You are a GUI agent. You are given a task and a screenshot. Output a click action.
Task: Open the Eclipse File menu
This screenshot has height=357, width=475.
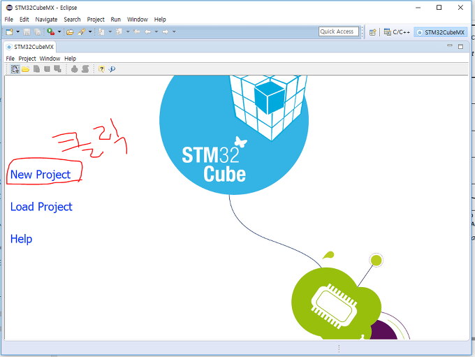pos(9,20)
